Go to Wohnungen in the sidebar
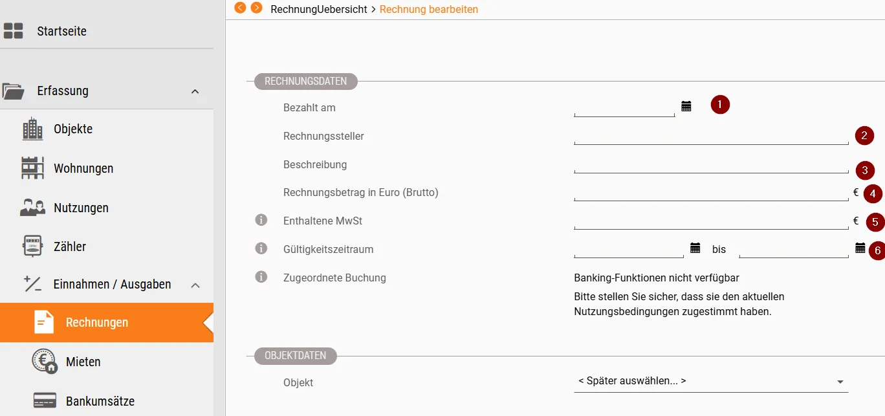This screenshot has height=416, width=885. (83, 168)
